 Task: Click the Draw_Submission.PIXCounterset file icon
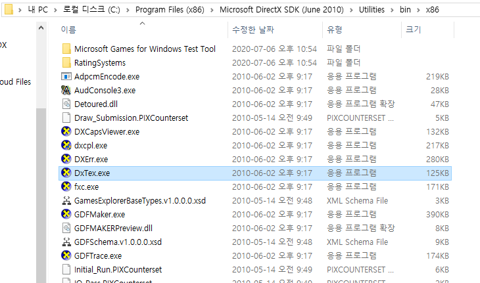tap(66, 118)
